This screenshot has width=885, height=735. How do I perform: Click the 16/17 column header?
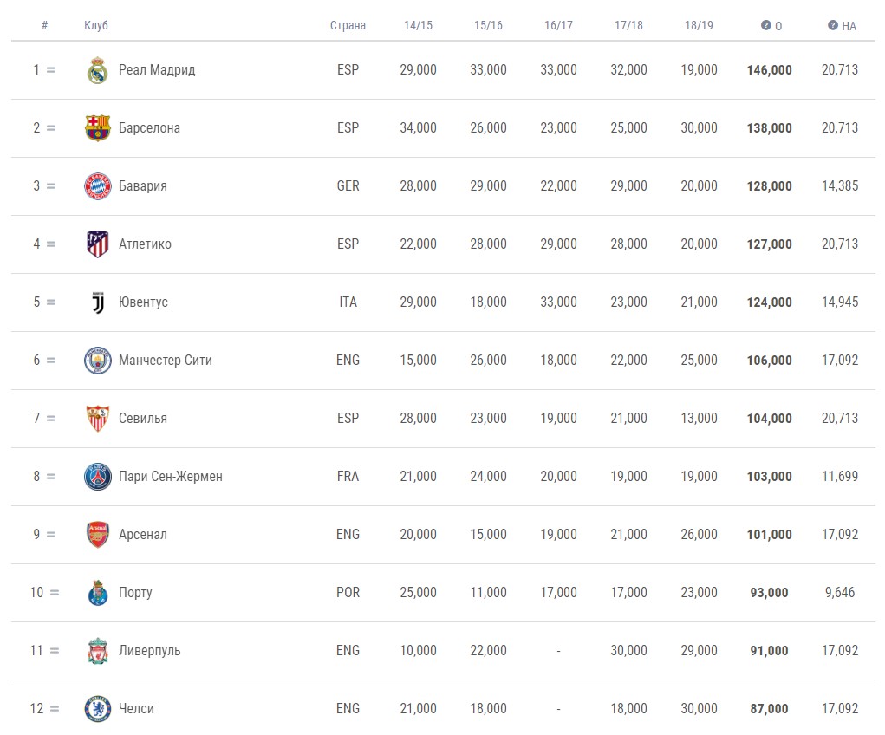click(558, 25)
